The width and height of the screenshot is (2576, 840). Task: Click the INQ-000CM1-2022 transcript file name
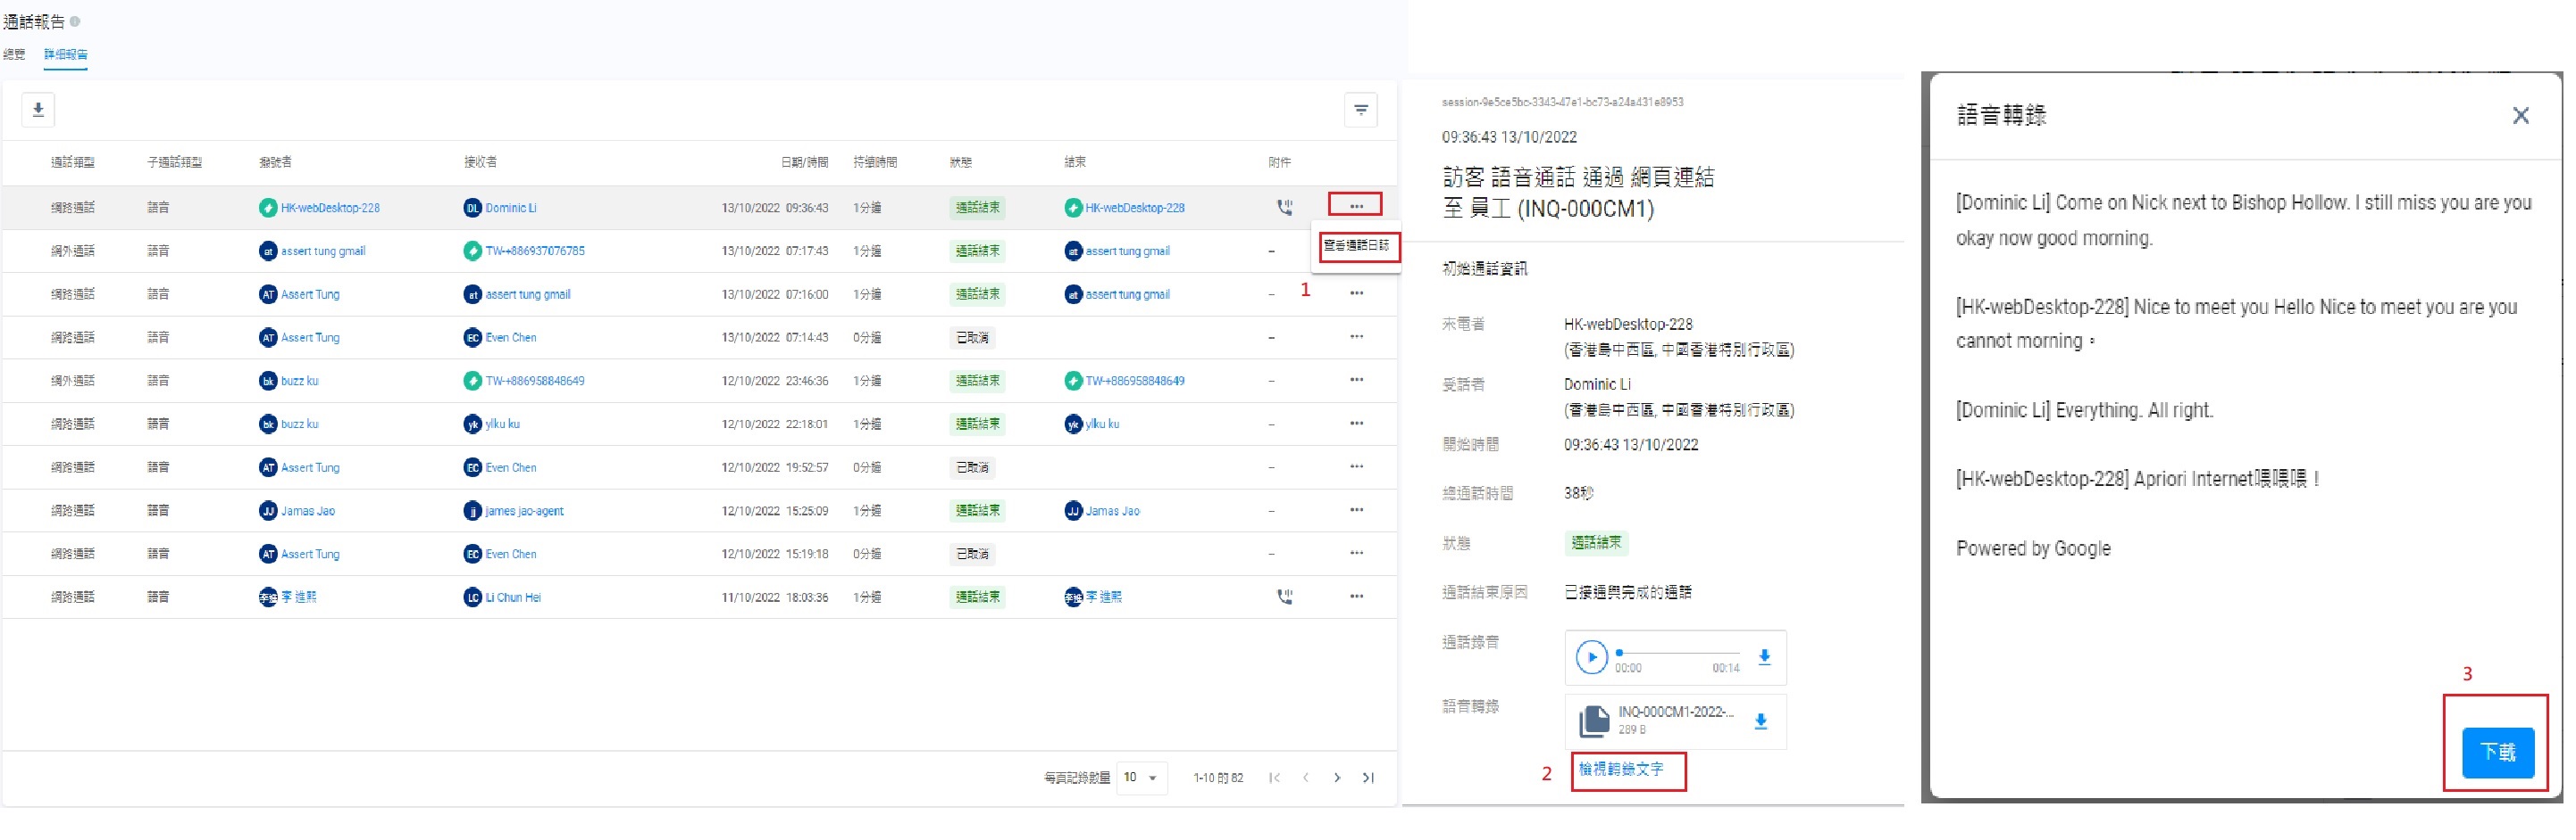pos(1675,712)
